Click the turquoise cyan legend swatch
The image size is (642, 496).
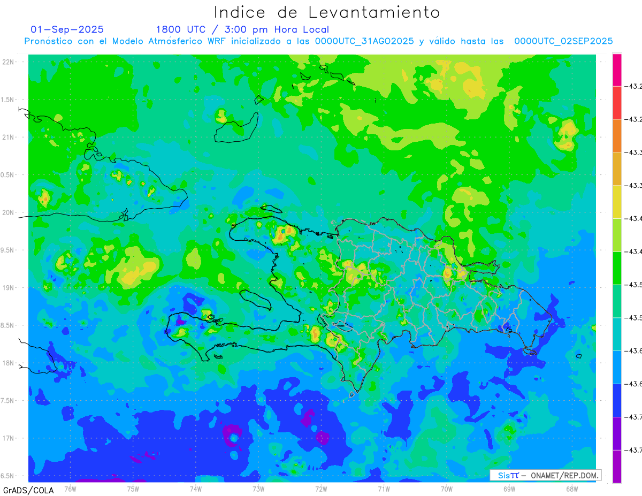pos(617,334)
